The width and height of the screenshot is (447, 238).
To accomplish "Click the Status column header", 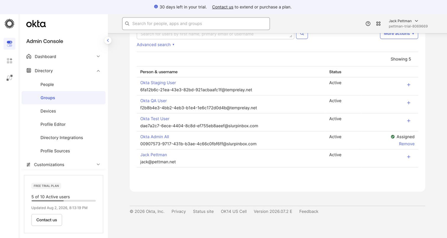I will coord(335,72).
